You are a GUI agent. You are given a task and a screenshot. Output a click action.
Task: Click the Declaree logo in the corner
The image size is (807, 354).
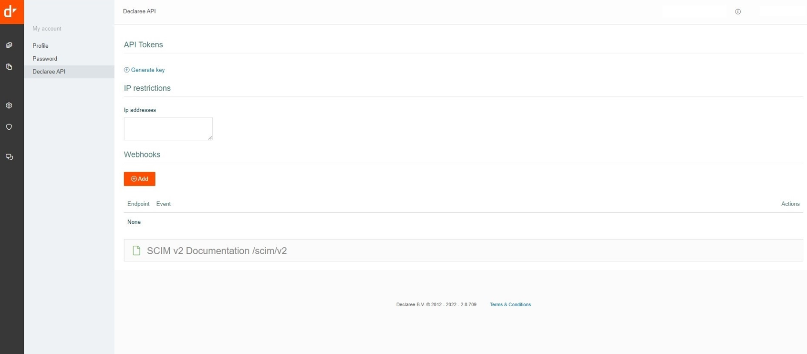coord(11,11)
